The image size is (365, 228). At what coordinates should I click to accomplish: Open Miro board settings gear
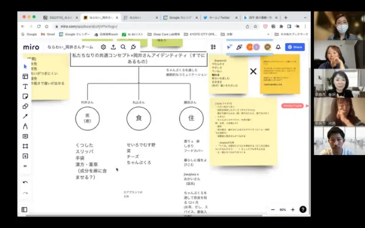pyautogui.click(x=103, y=47)
